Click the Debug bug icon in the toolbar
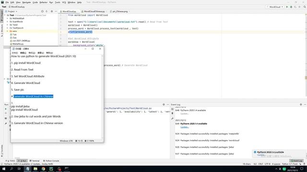This screenshot has width=307, height=172. [x=291, y=7]
